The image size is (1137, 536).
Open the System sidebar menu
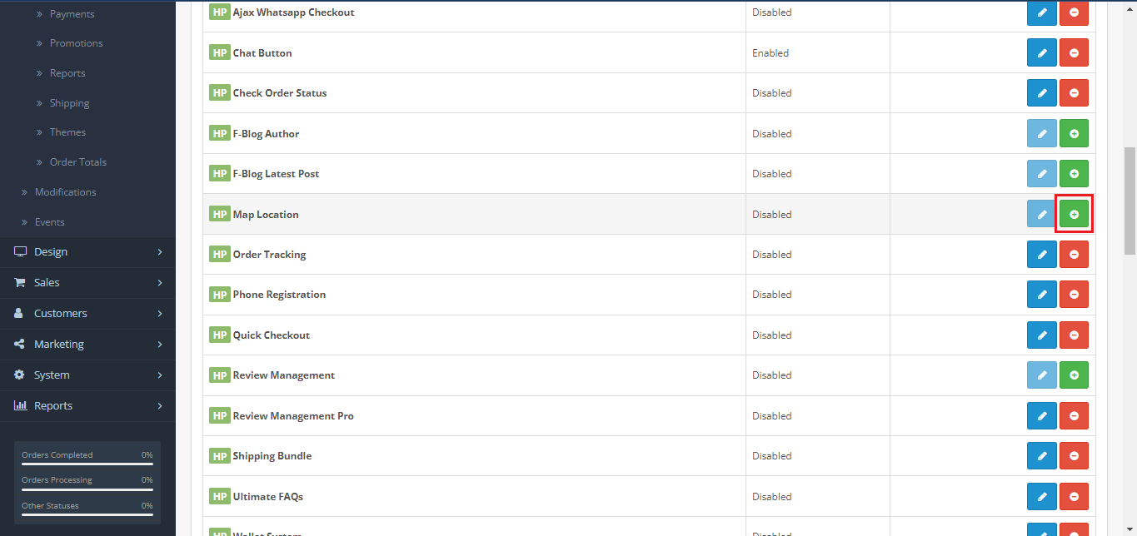87,375
